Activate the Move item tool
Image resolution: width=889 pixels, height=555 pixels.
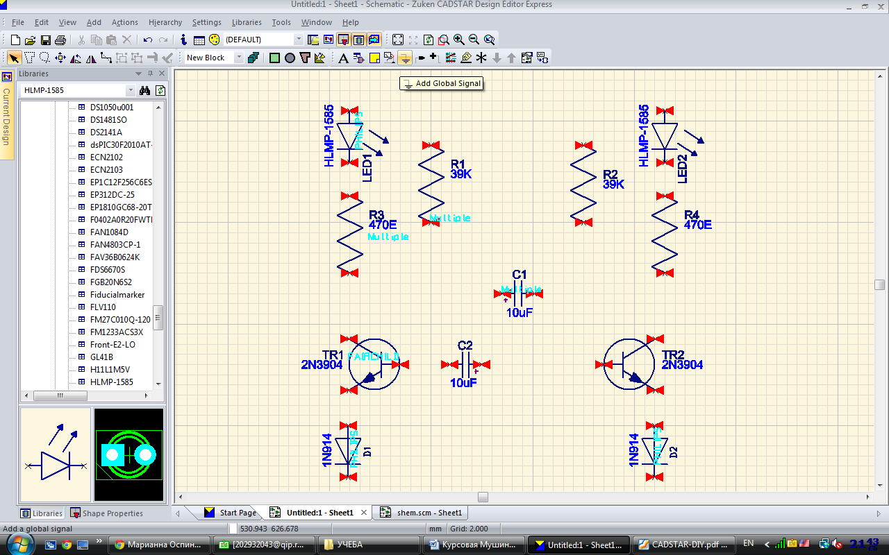click(60, 58)
